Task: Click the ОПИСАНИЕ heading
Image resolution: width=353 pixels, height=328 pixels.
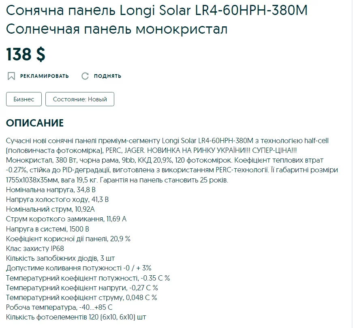Action: 35,123
